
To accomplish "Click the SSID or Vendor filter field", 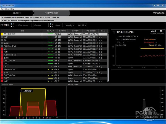I will (24, 25).
